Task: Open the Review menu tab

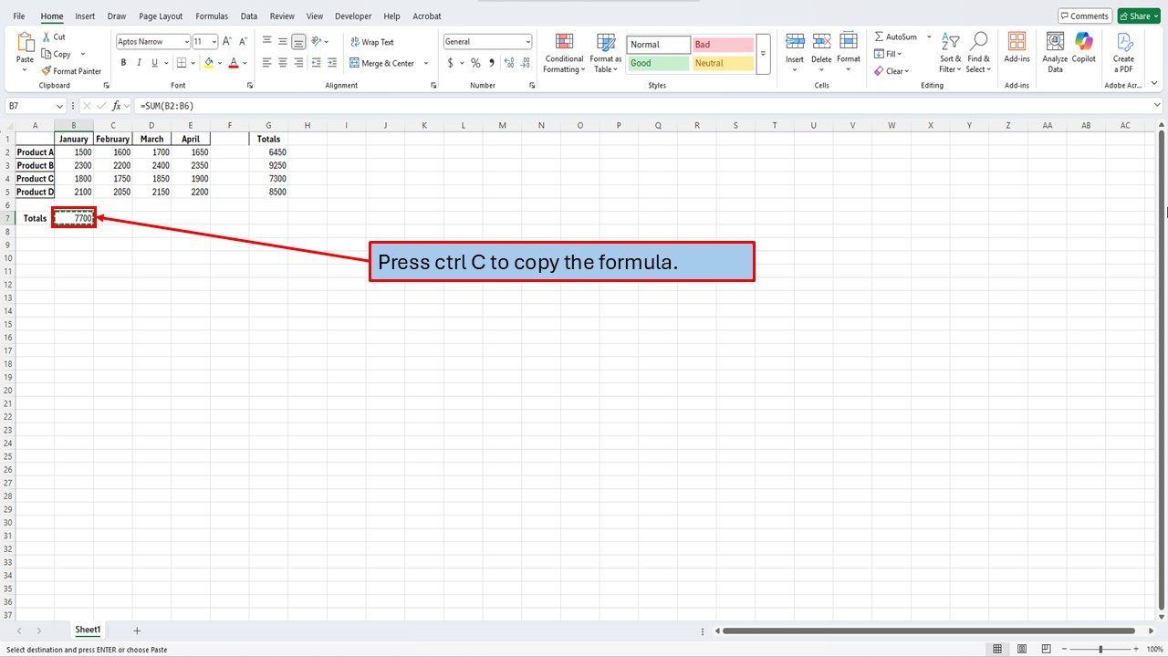Action: [281, 16]
